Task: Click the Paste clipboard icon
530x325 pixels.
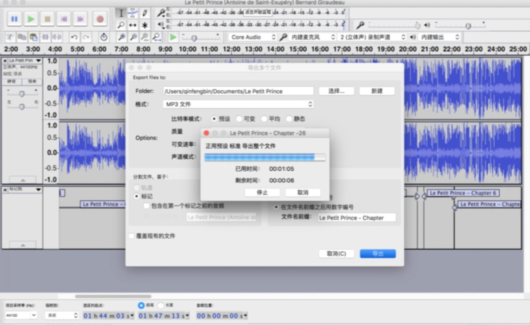Action: [33, 37]
